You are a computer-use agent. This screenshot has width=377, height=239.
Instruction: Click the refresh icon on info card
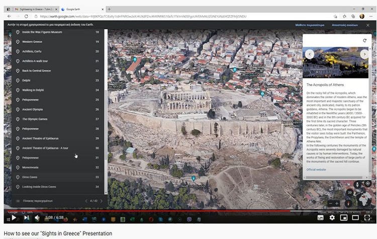(x=364, y=41)
